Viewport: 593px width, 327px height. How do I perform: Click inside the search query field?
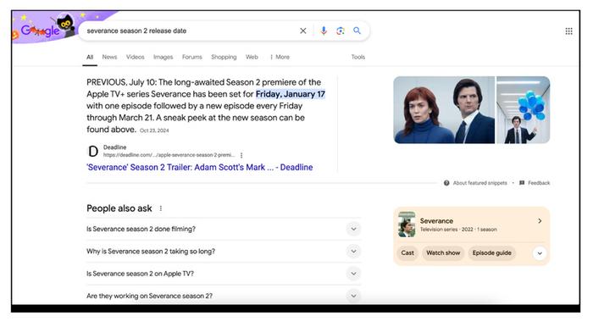click(x=189, y=31)
